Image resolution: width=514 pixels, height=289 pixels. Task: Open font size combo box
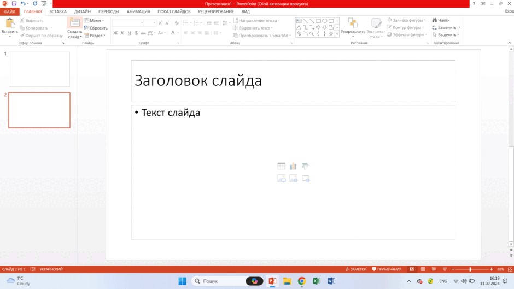(x=150, y=23)
